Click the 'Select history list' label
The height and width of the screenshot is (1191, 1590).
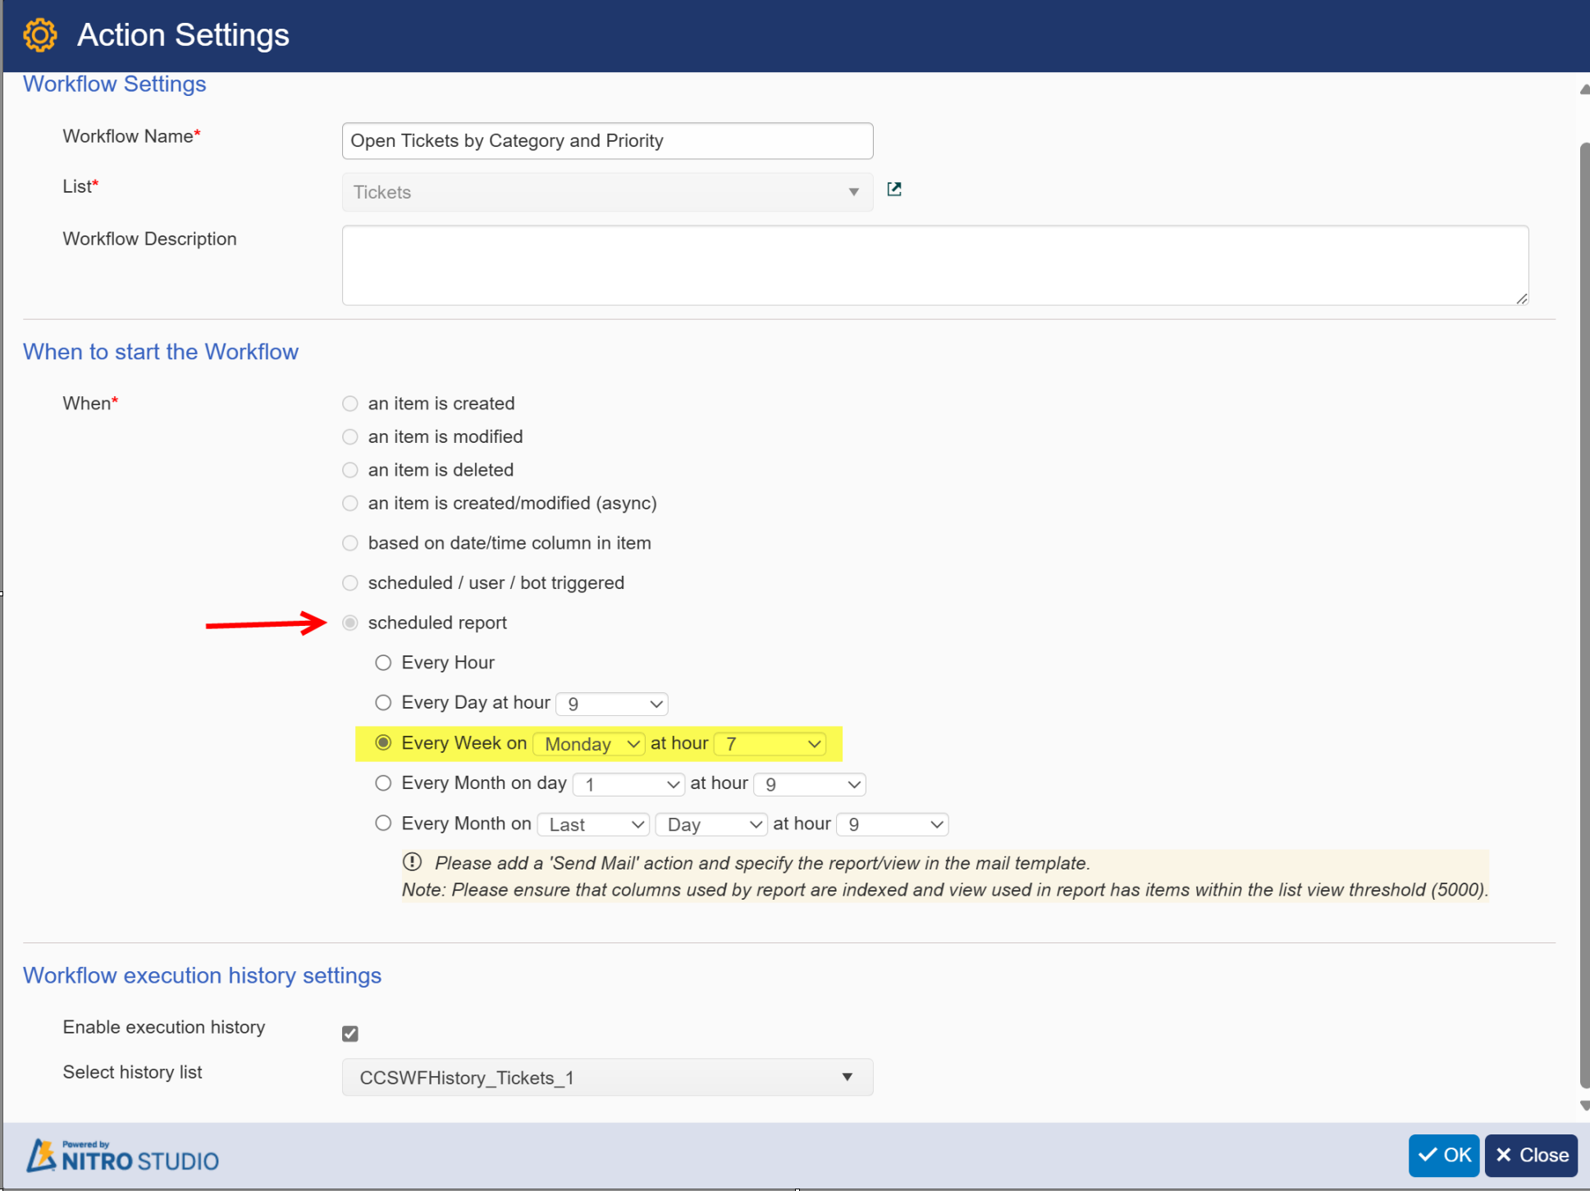click(x=132, y=1072)
